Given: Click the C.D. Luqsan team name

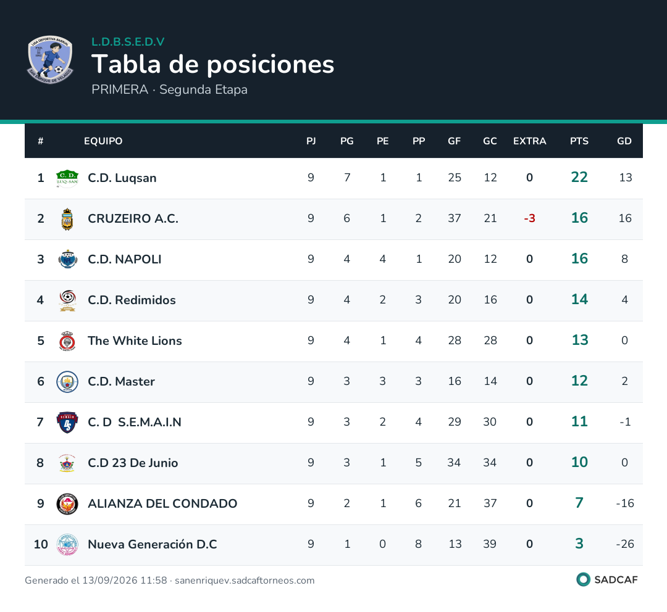Looking at the screenshot, I should (122, 178).
